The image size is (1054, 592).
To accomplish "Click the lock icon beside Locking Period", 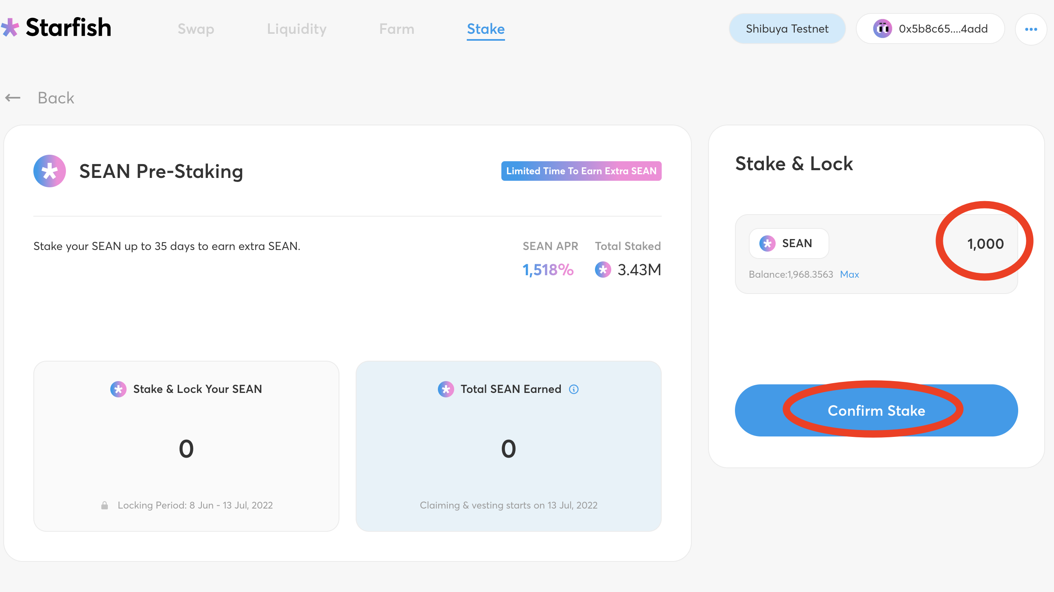I will (x=105, y=505).
